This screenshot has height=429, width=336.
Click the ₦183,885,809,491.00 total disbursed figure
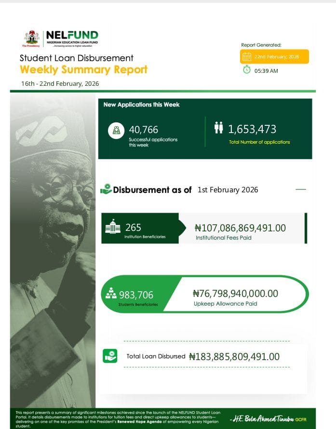pyautogui.click(x=234, y=357)
